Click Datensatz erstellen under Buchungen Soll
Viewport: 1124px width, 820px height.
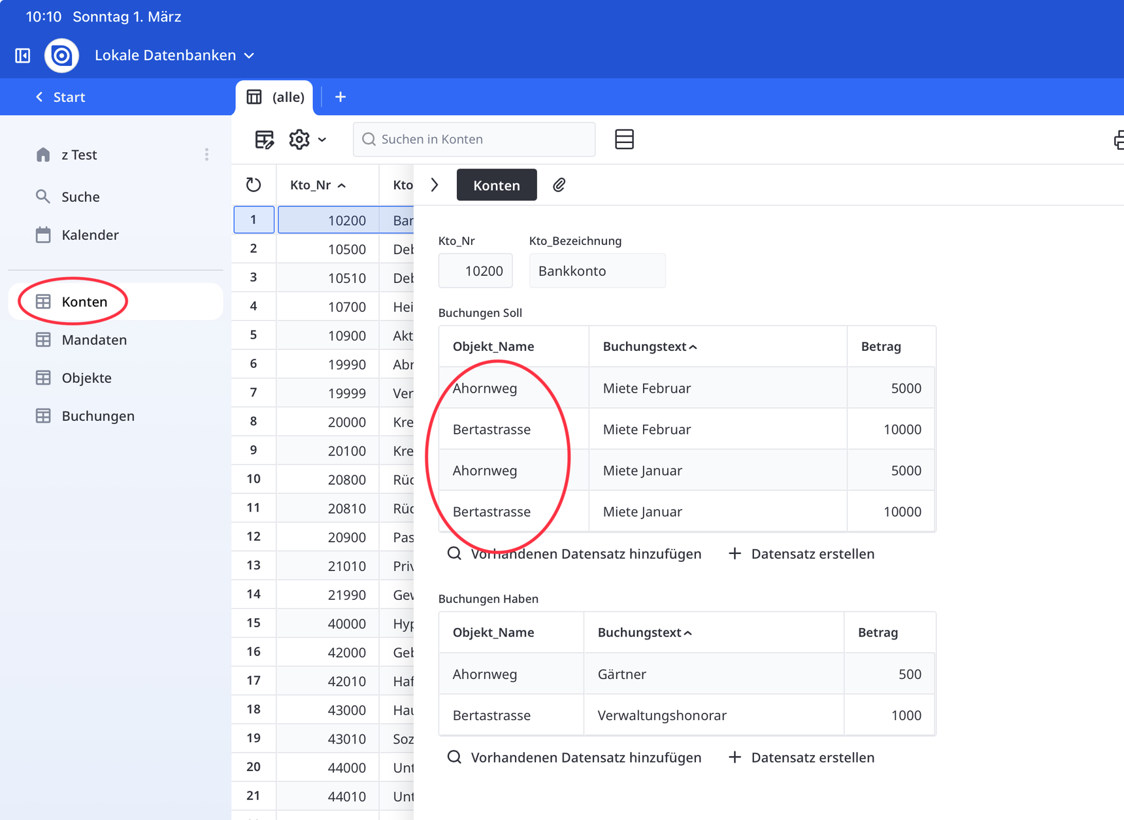[802, 554]
